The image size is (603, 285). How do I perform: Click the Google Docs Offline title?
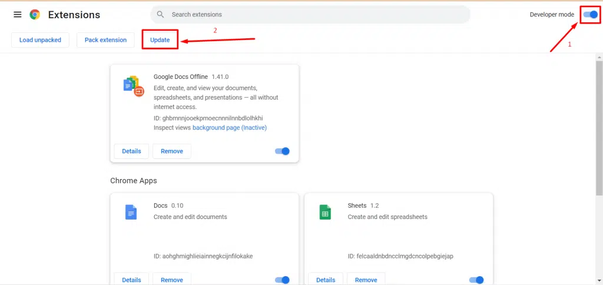tap(181, 77)
